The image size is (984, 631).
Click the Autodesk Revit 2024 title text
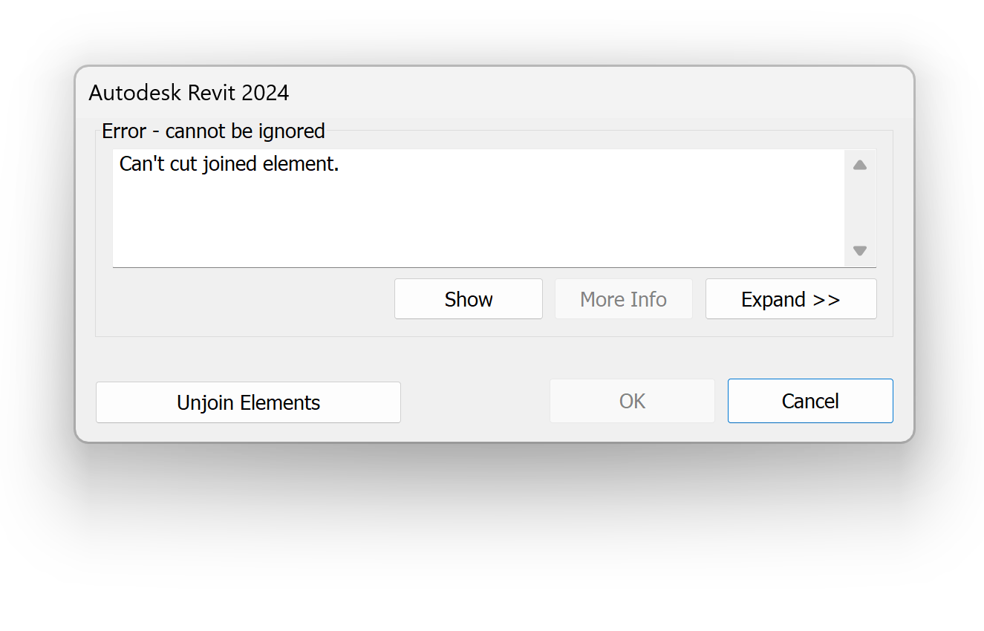[189, 93]
